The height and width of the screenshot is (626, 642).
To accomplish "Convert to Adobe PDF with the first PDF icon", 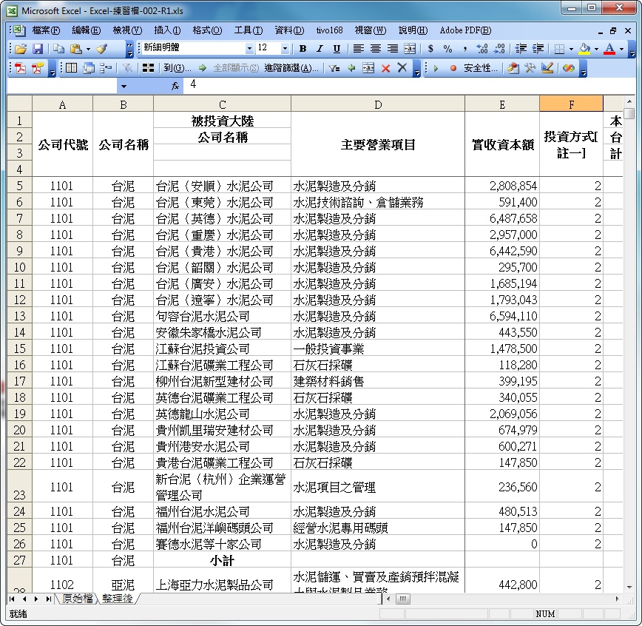I will pyautogui.click(x=21, y=68).
